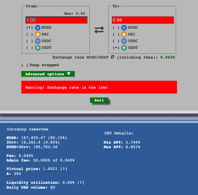Viewport: 198px width, 195px height.
Task: Click the red exchange rate warning banner
Action: pos(99,87)
